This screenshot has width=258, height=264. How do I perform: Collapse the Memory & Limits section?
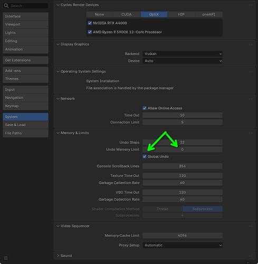point(58,133)
